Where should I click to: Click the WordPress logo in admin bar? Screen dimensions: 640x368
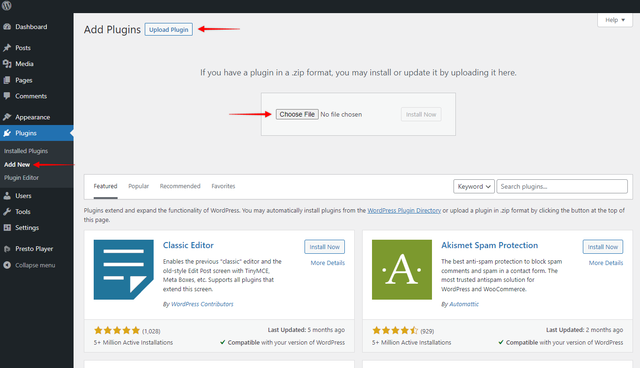[x=7, y=6]
